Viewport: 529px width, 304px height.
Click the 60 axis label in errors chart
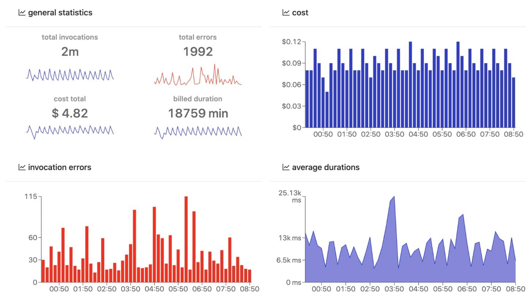(x=33, y=237)
